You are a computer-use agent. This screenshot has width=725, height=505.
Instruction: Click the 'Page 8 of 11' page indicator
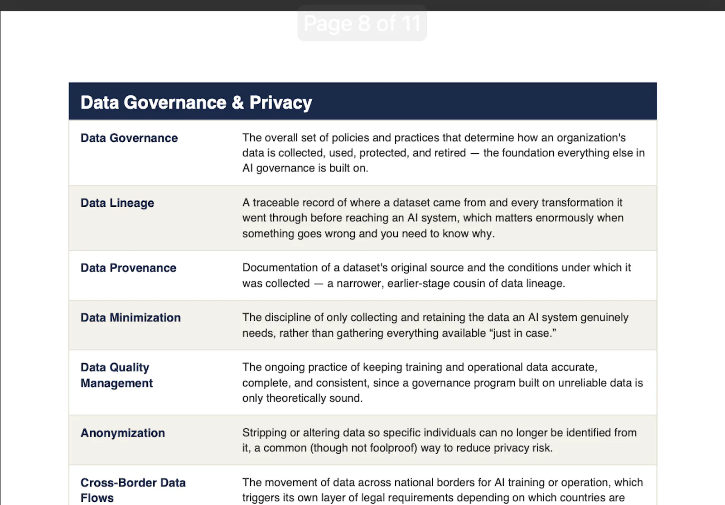tap(362, 23)
